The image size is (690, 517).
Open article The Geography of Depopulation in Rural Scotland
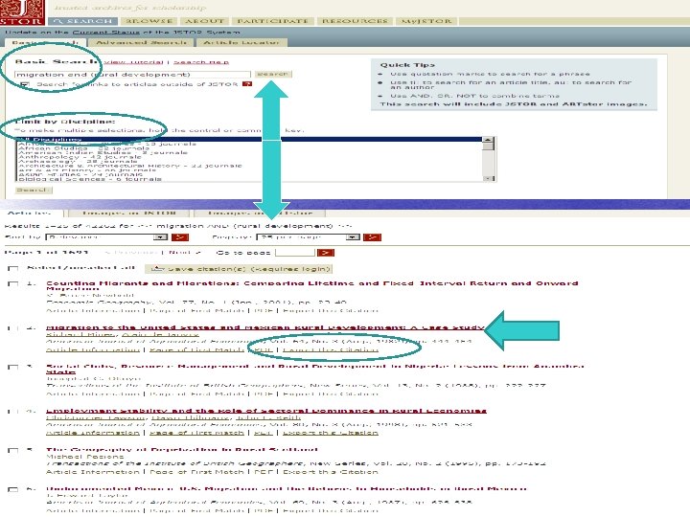[182, 449]
